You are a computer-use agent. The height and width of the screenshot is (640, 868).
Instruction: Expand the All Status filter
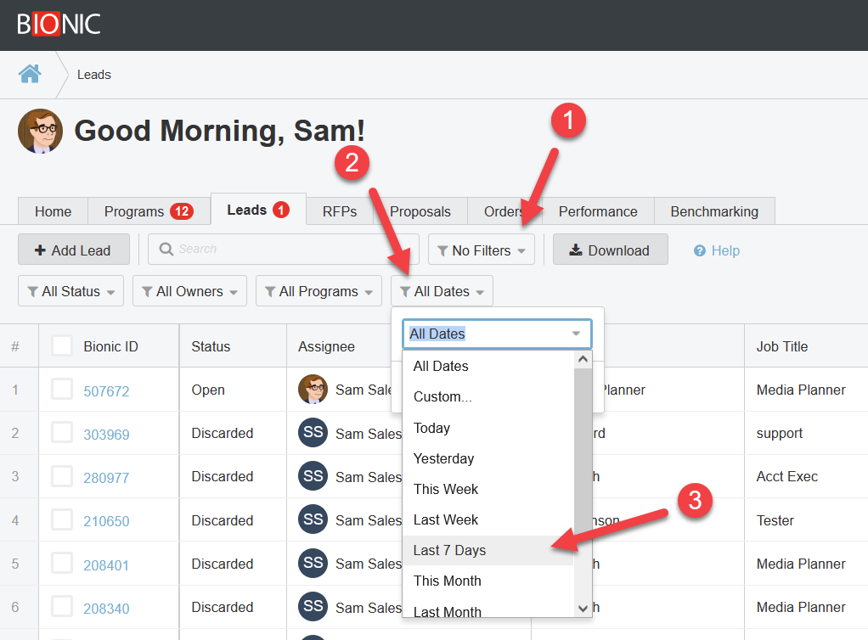70,291
